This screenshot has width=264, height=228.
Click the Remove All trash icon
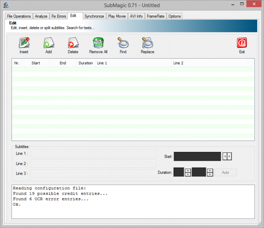point(98,43)
